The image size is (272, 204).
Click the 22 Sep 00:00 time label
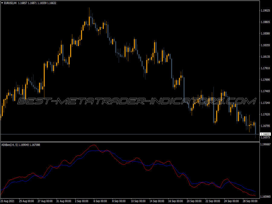pyautogui.click(x=213, y=201)
